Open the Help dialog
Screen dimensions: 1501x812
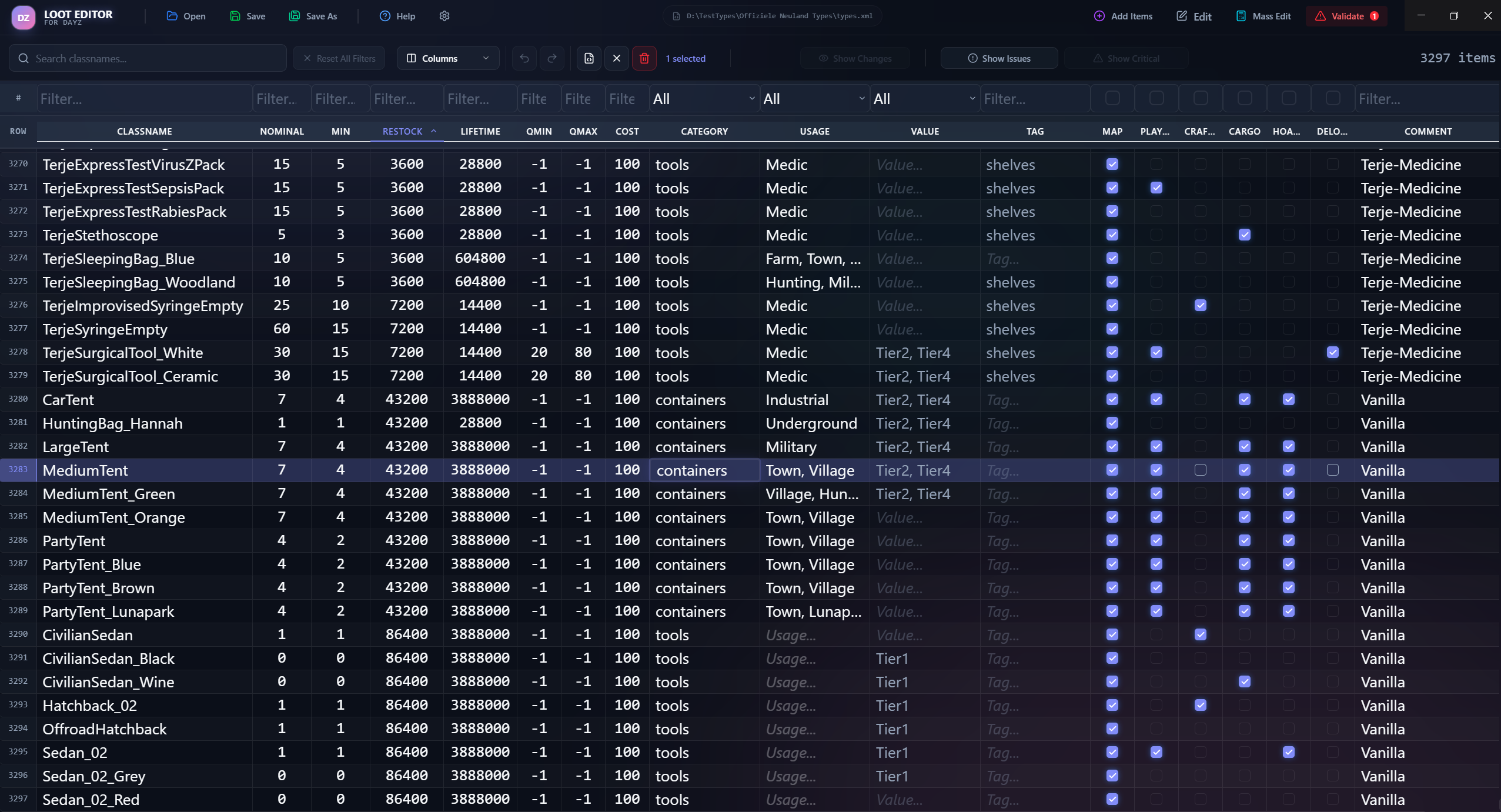397,16
